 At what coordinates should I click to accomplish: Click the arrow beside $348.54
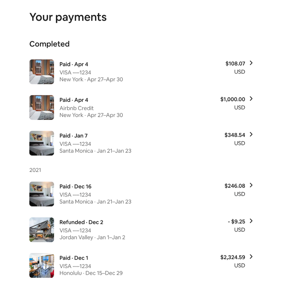click(x=251, y=134)
